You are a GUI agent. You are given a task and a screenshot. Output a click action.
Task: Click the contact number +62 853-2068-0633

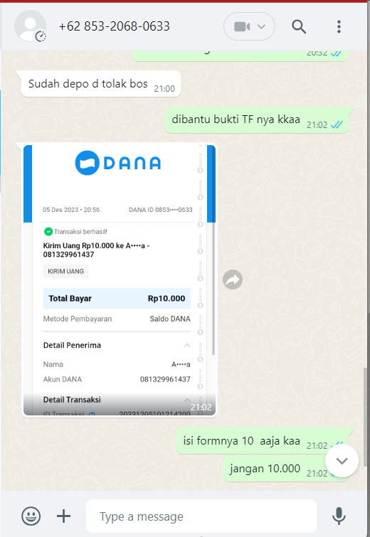point(115,26)
